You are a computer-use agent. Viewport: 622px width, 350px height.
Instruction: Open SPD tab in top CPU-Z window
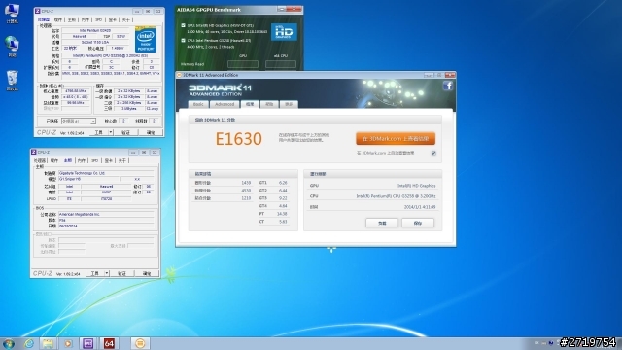pos(98,19)
